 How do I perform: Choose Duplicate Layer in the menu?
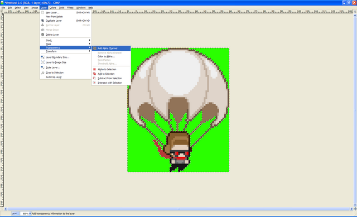click(66, 21)
